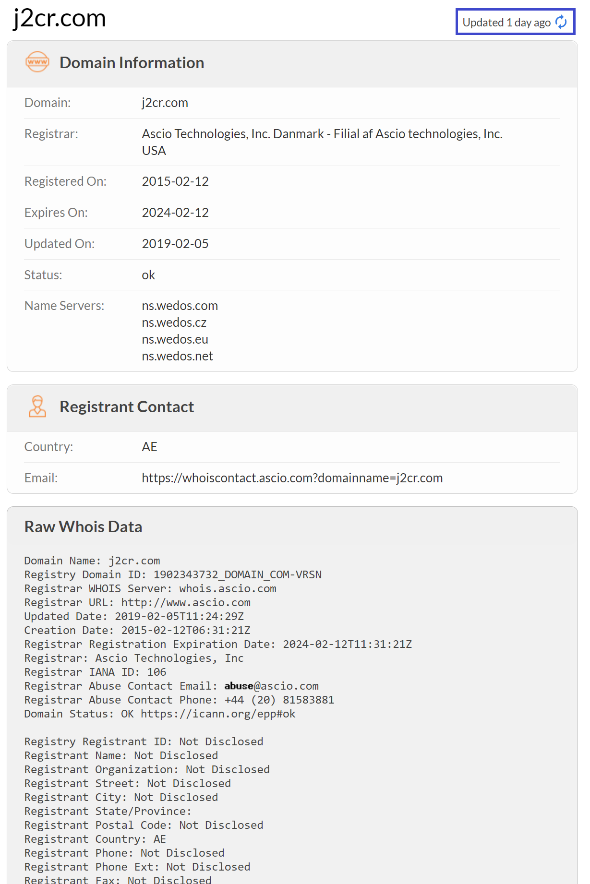Click the Email label in Registrant Contact
590x884 pixels.
click(41, 478)
